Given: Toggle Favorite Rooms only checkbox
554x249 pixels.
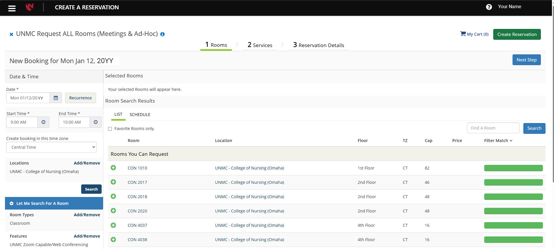Looking at the screenshot, I should click(110, 129).
